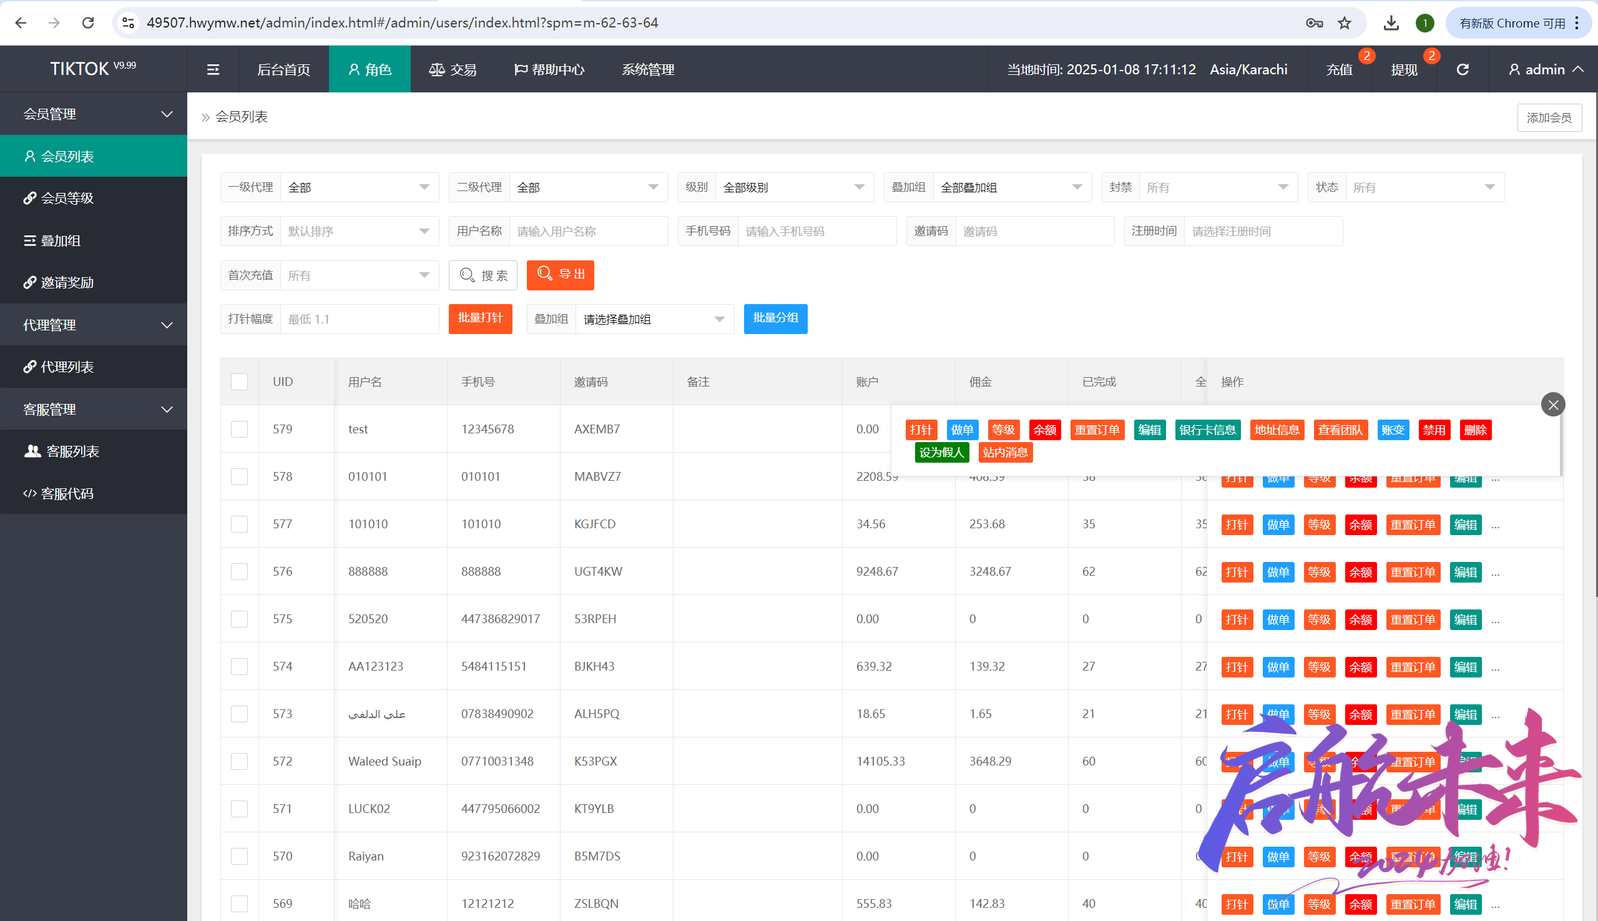This screenshot has width=1598, height=921.
Task: Click the Chrome profile avatar icon
Action: coord(1424,23)
